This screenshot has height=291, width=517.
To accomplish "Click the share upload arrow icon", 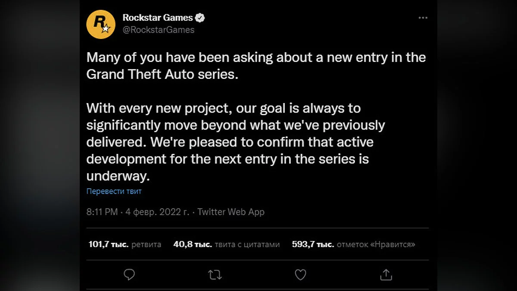I will [x=386, y=274].
